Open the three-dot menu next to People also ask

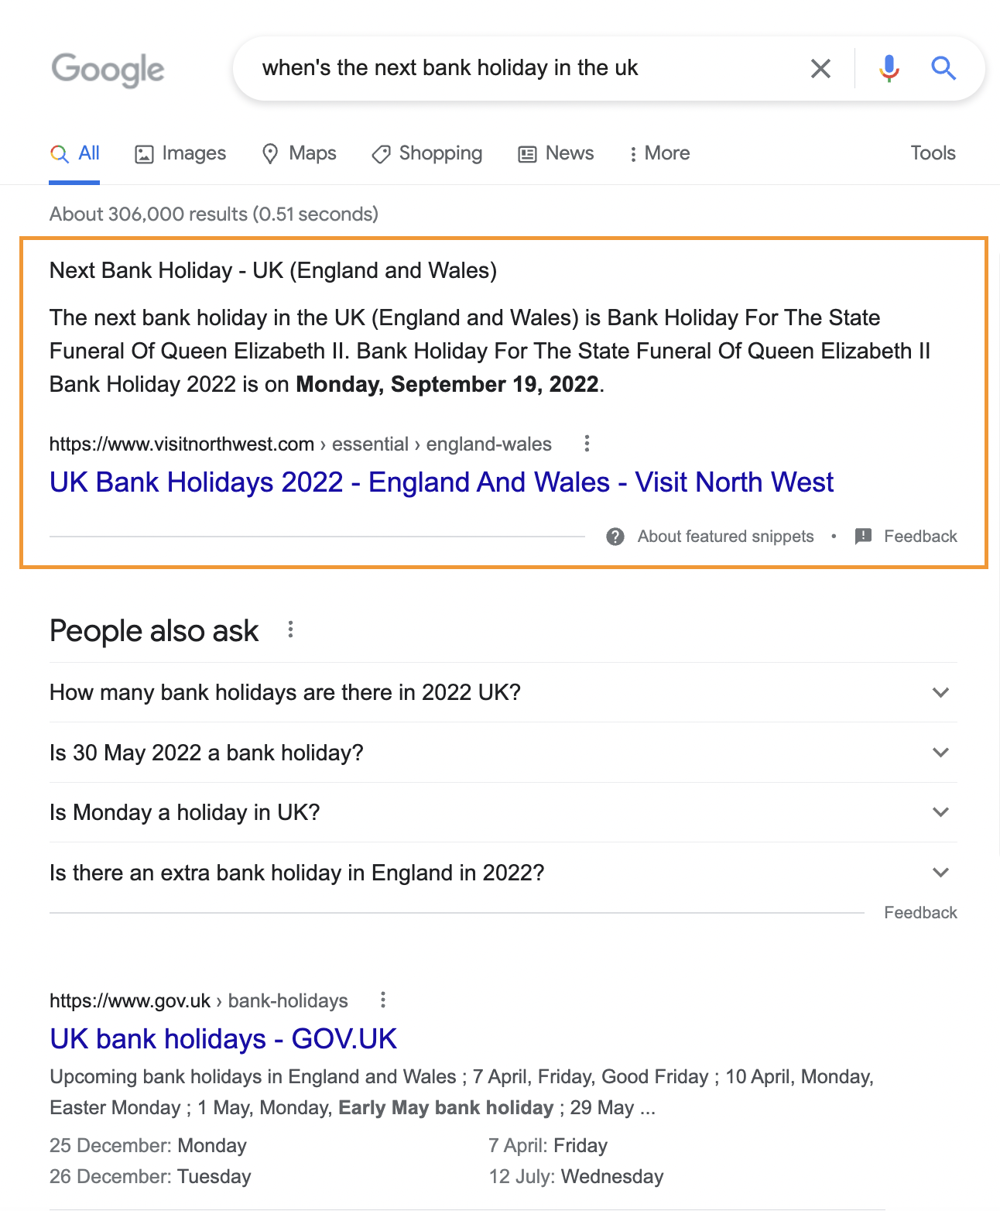tap(290, 630)
